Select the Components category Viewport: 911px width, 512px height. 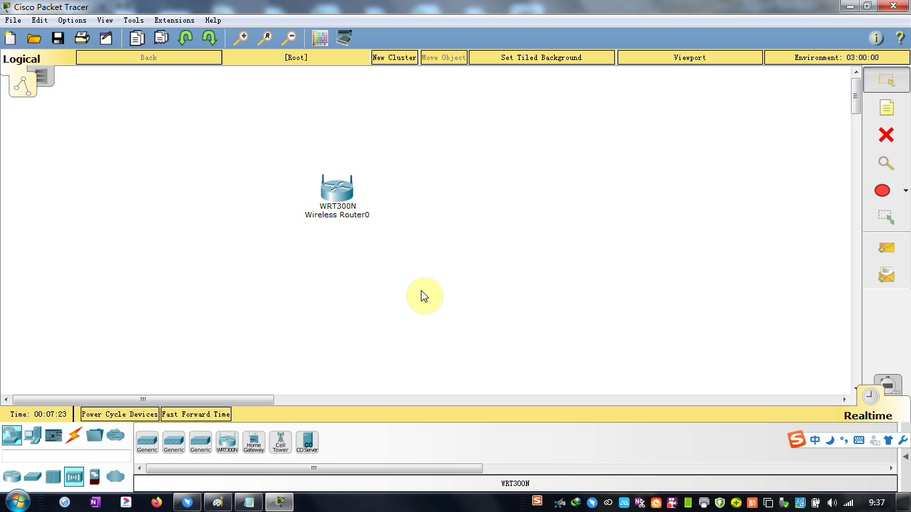53,435
